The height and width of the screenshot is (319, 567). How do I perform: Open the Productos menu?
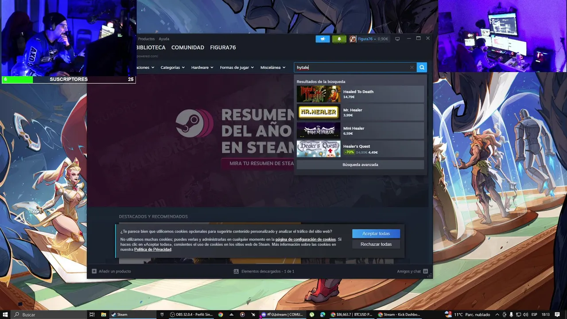tap(146, 39)
